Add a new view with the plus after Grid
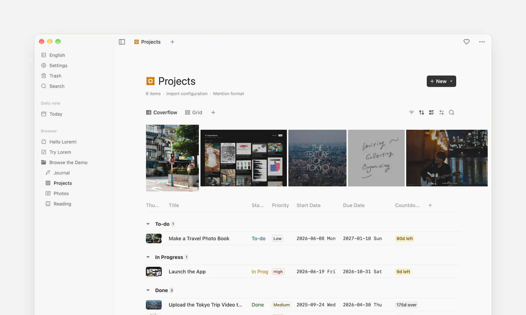 [213, 113]
